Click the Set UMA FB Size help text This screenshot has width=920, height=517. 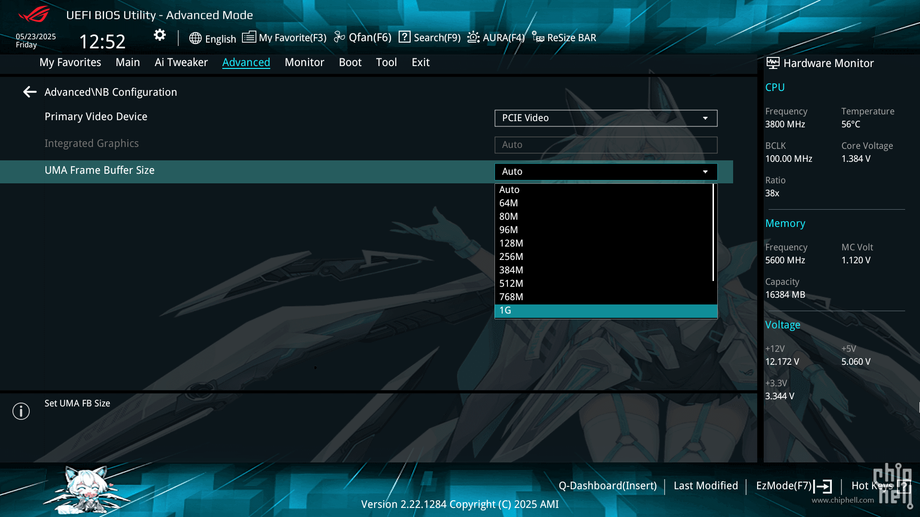[77, 404]
